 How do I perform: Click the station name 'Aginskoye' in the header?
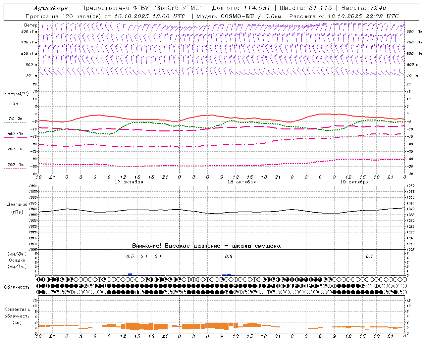click(x=51, y=8)
